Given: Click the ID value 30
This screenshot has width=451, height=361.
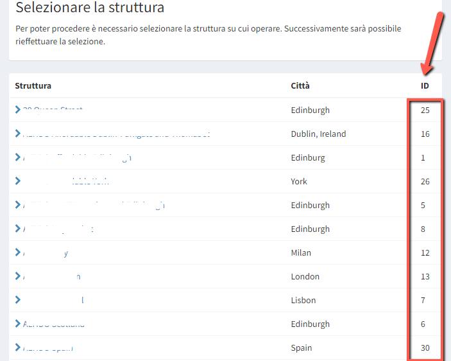Looking at the screenshot, I should [x=425, y=348].
